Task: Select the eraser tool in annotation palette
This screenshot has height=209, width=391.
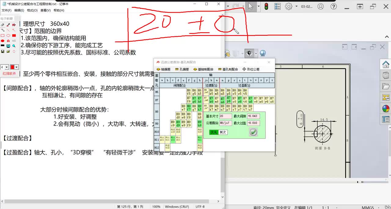Action: click(x=2, y=25)
